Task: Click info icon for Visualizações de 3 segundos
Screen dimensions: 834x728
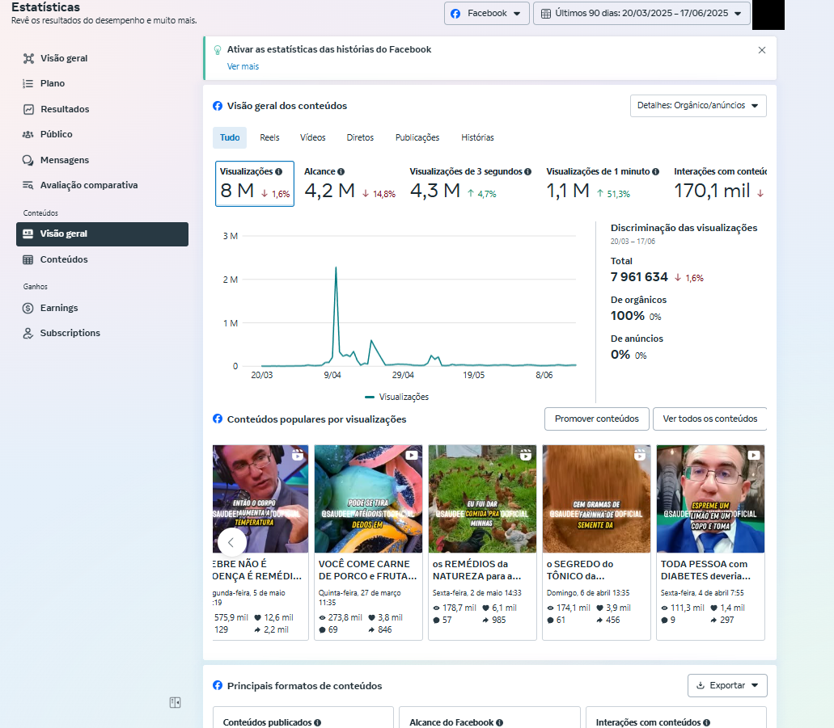Action: coord(527,171)
